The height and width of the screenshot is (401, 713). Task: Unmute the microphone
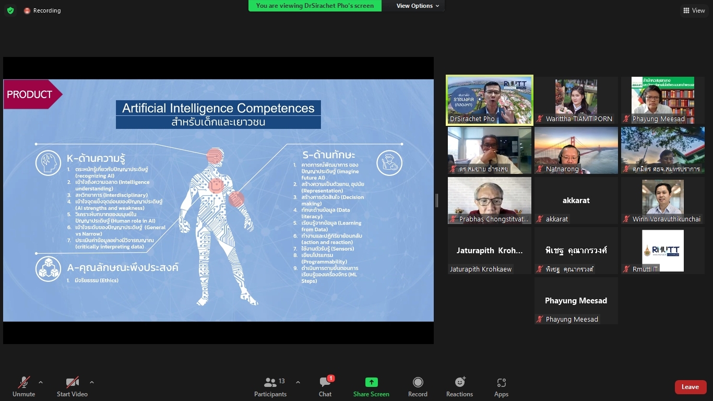pyautogui.click(x=24, y=387)
